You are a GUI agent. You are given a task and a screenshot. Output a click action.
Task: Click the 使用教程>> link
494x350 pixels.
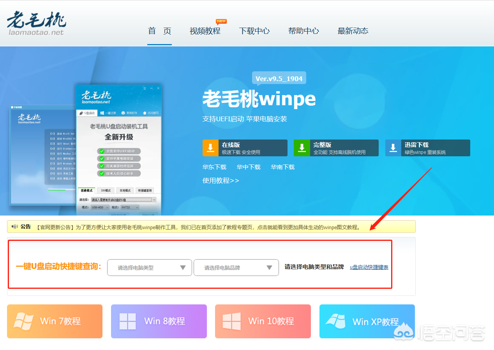(221, 181)
